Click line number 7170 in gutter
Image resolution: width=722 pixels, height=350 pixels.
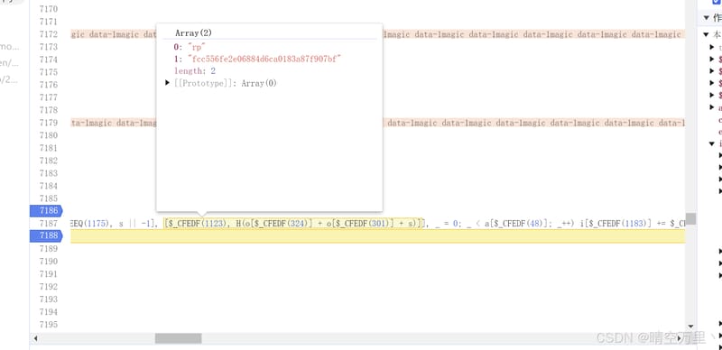(x=49, y=9)
